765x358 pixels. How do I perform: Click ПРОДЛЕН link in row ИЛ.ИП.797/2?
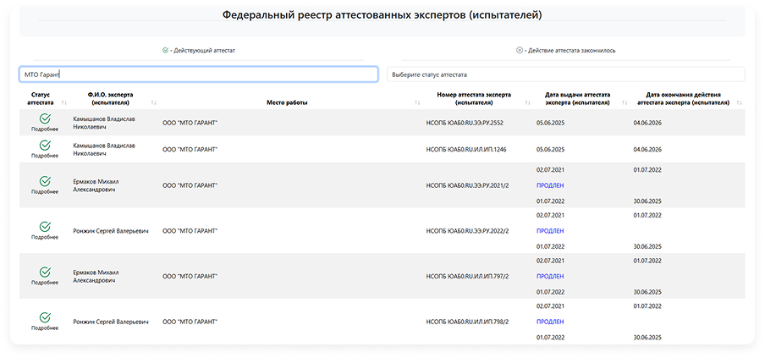click(x=550, y=276)
